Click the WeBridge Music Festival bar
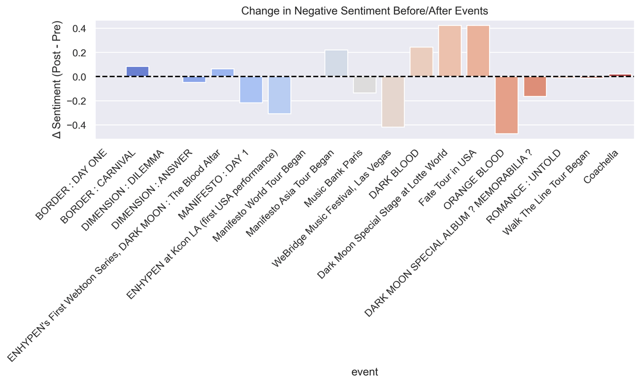641x384 pixels. point(393,102)
